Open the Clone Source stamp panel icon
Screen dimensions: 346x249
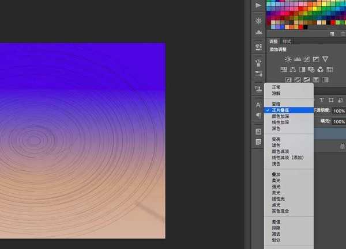258,89
